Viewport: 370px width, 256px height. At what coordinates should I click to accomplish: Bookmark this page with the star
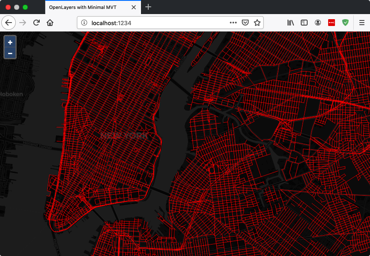[x=257, y=23]
